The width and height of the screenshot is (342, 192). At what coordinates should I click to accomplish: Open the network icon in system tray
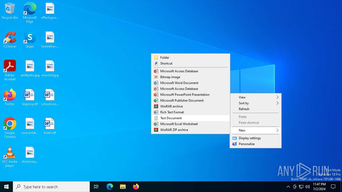point(301,187)
